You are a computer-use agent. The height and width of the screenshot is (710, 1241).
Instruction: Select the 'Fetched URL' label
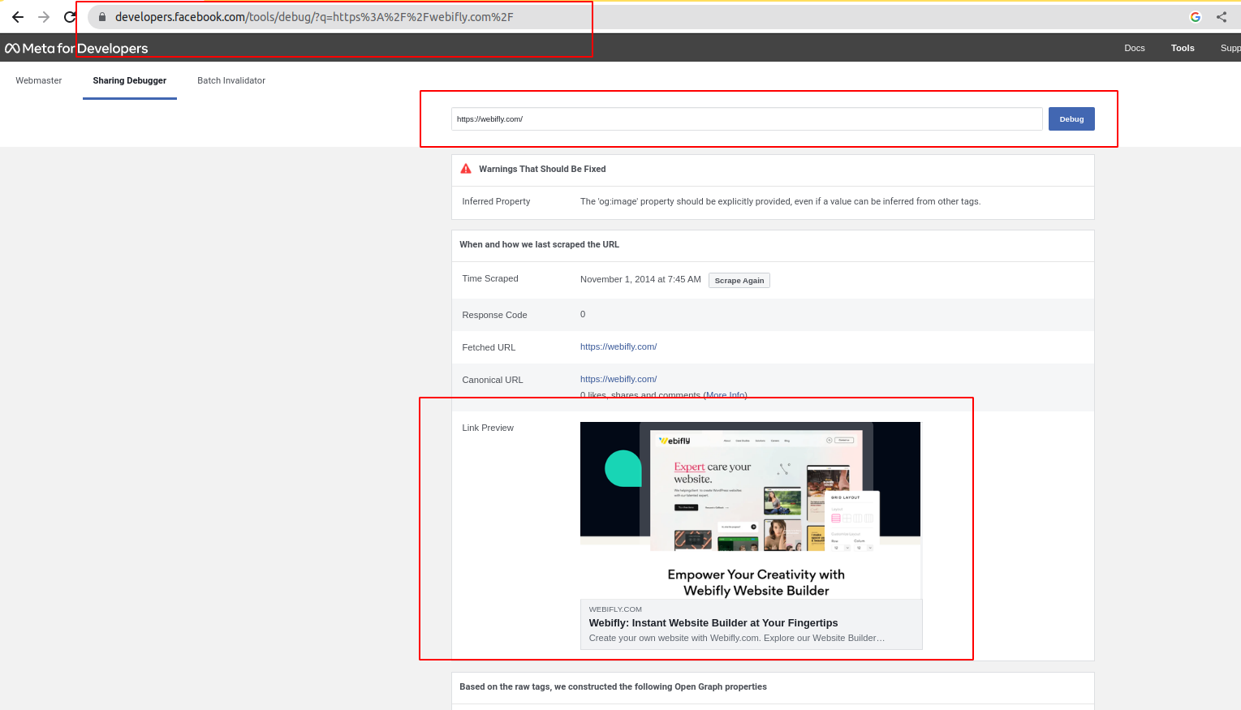coord(489,347)
